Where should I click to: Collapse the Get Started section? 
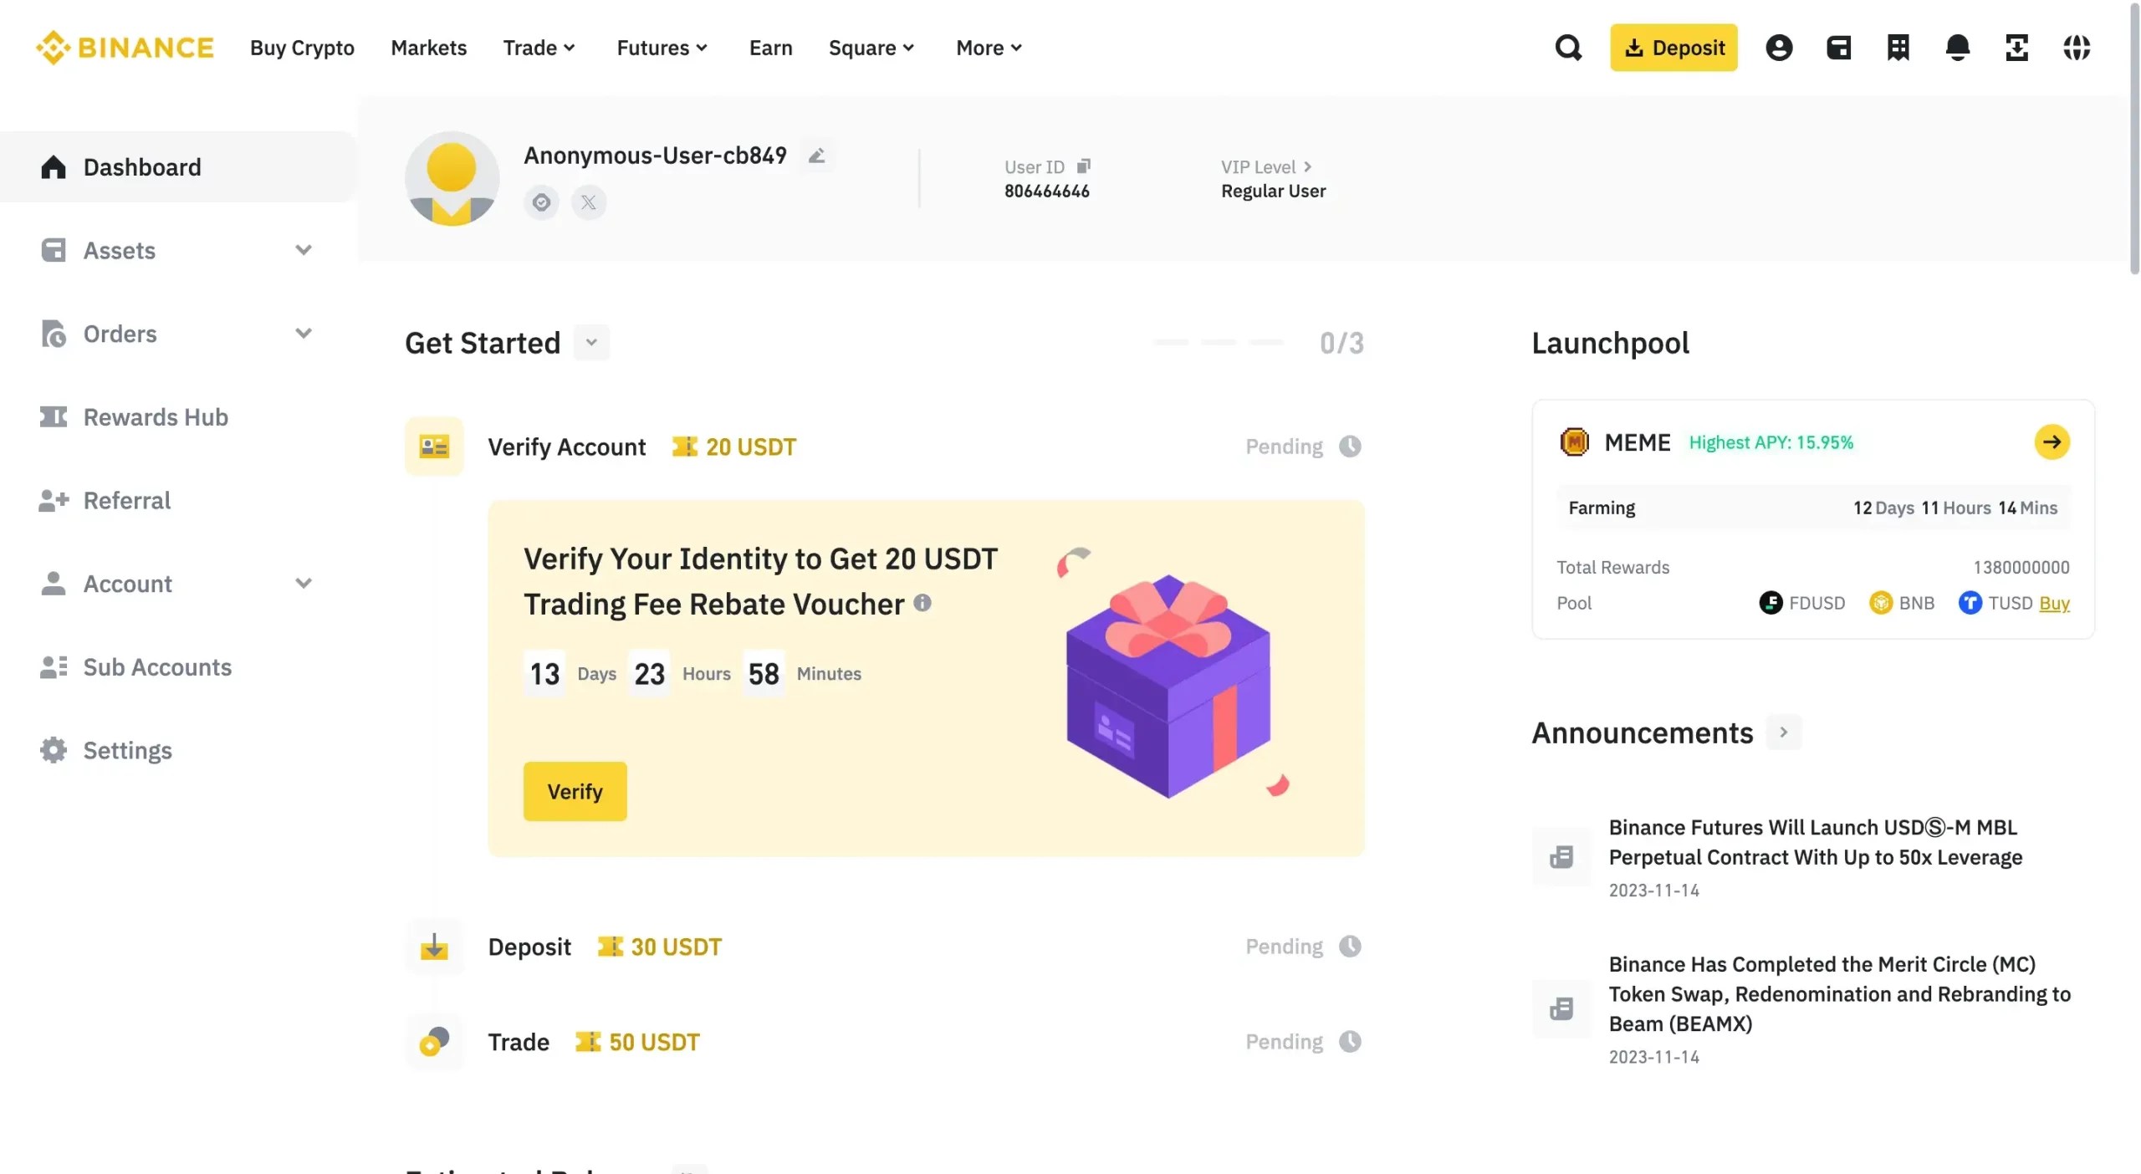pyautogui.click(x=591, y=342)
